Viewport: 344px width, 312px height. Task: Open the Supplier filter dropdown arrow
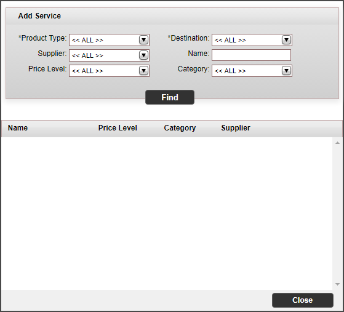tap(143, 55)
